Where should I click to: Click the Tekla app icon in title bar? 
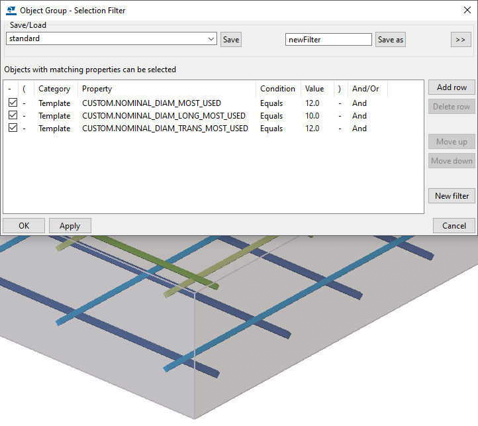coord(11,11)
